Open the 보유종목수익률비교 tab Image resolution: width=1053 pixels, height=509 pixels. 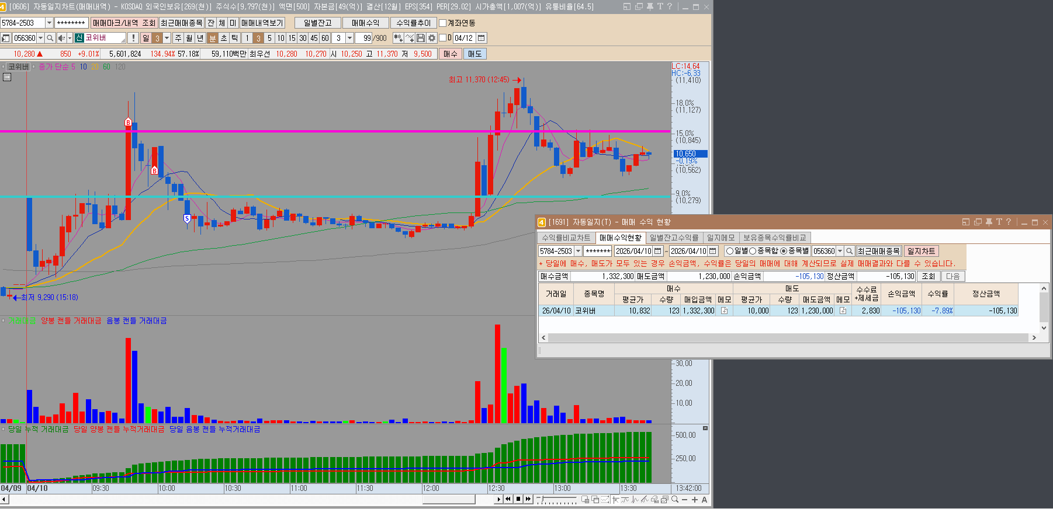pyautogui.click(x=774, y=238)
